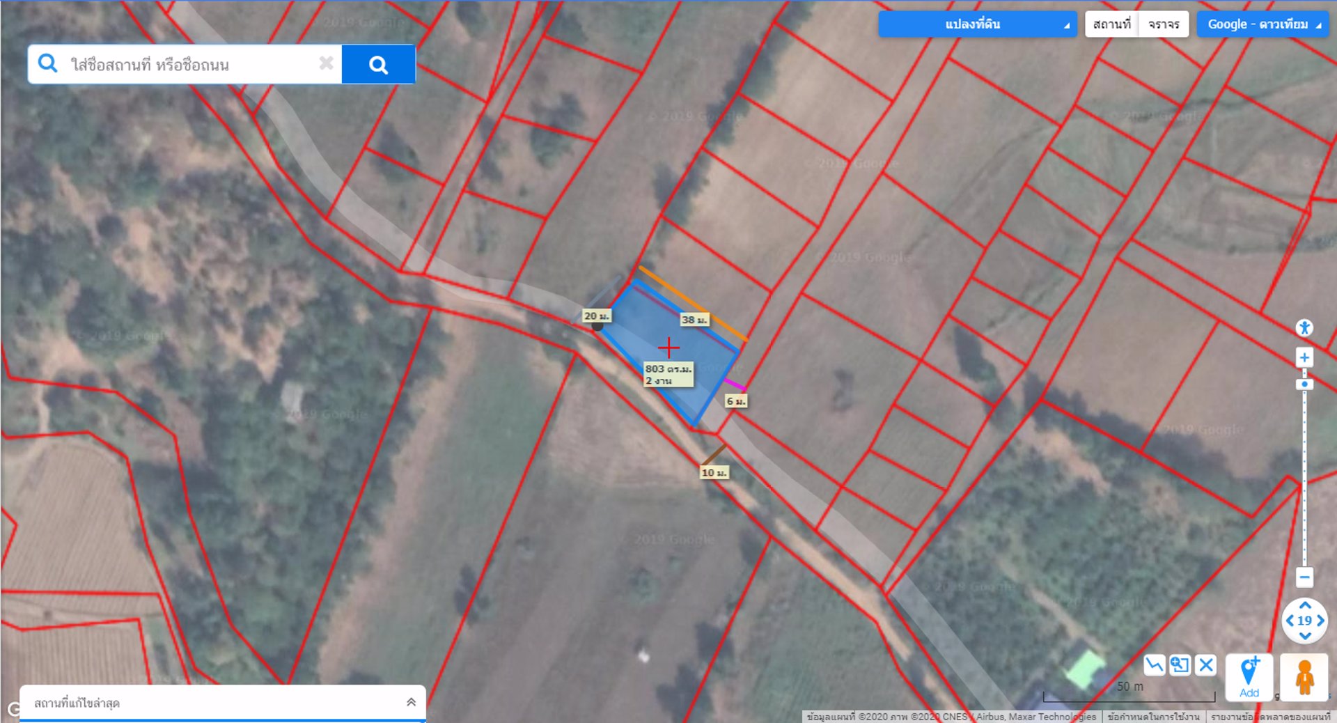Open the แปลงที่ดิน layer dropdown
This screenshot has height=723, width=1337.
coord(976,24)
